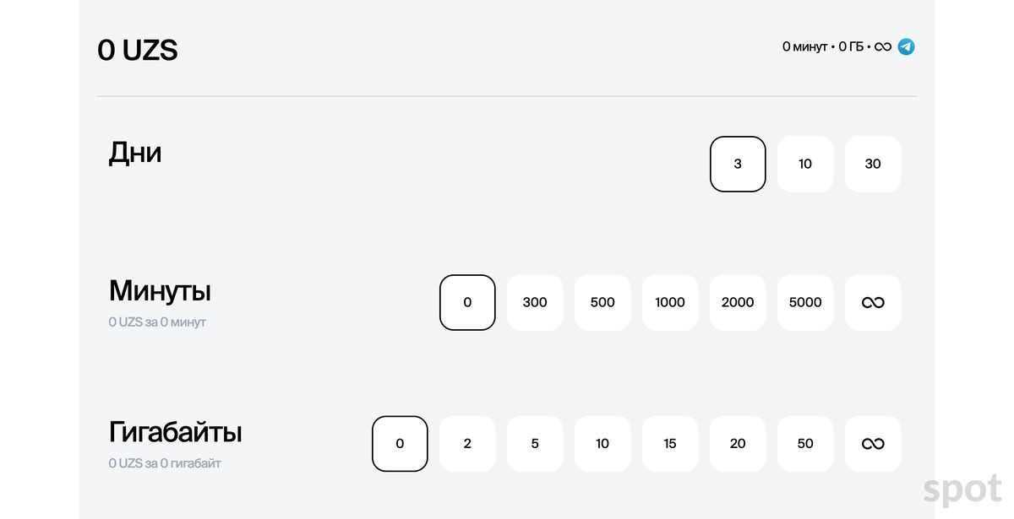Select unlimited gigabytes infinity option

coord(873,444)
